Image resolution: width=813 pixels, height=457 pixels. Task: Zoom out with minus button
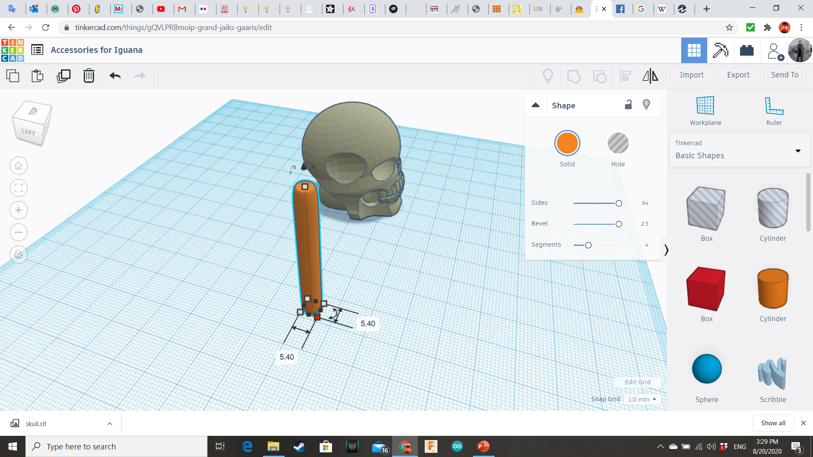click(x=19, y=232)
